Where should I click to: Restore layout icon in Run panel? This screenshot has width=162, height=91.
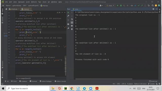68,24
